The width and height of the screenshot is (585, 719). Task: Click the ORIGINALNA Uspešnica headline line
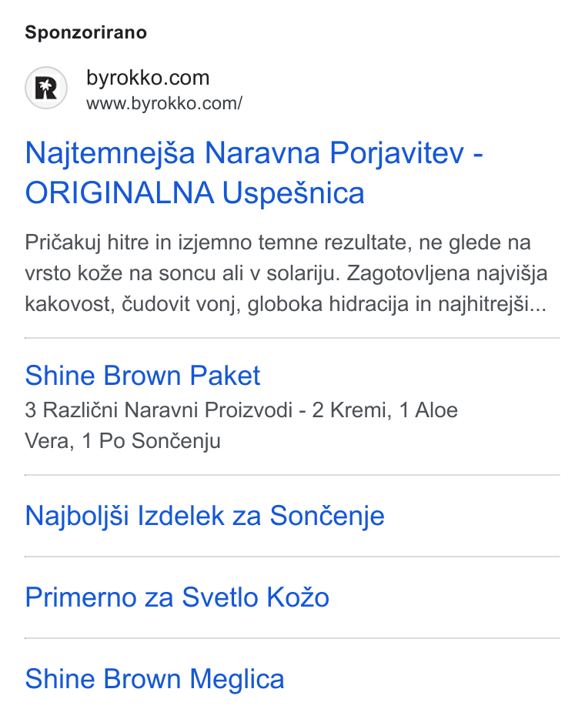(x=195, y=192)
